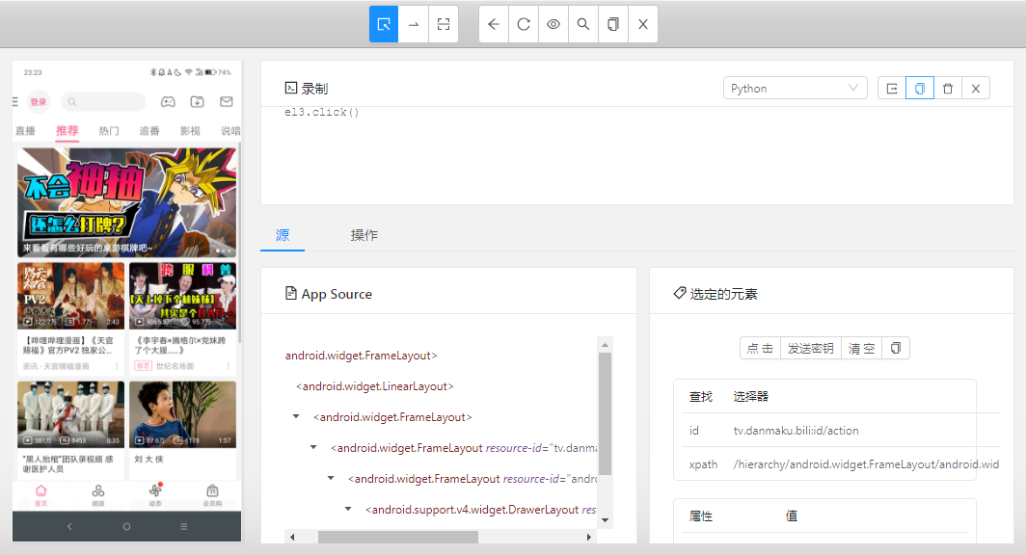Click the magnifier search-for-element icon
This screenshot has width=1026, height=555.
[583, 24]
